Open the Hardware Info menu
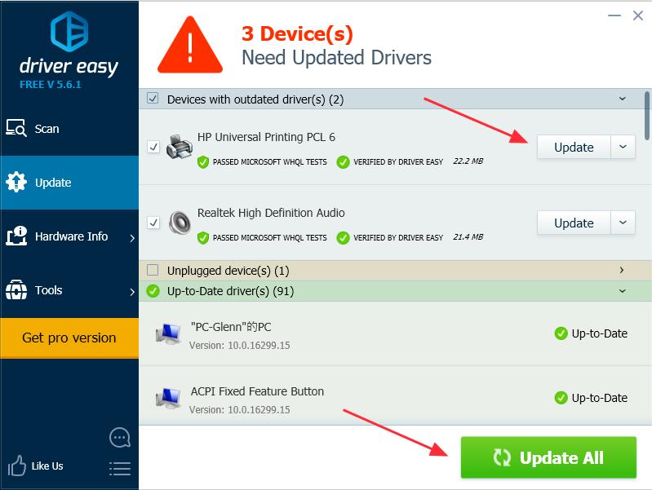Viewport: 652px width, 490px height. (69, 236)
